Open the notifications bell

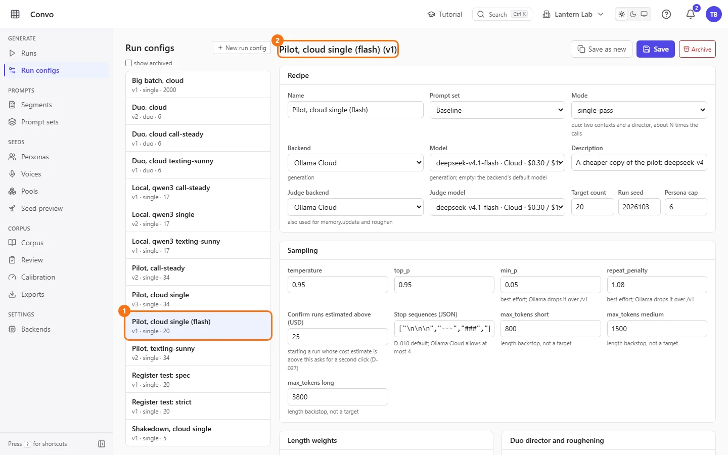[691, 14]
